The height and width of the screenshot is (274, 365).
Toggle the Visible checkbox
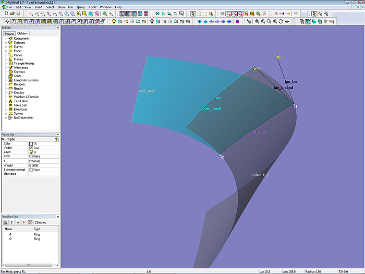(31, 148)
